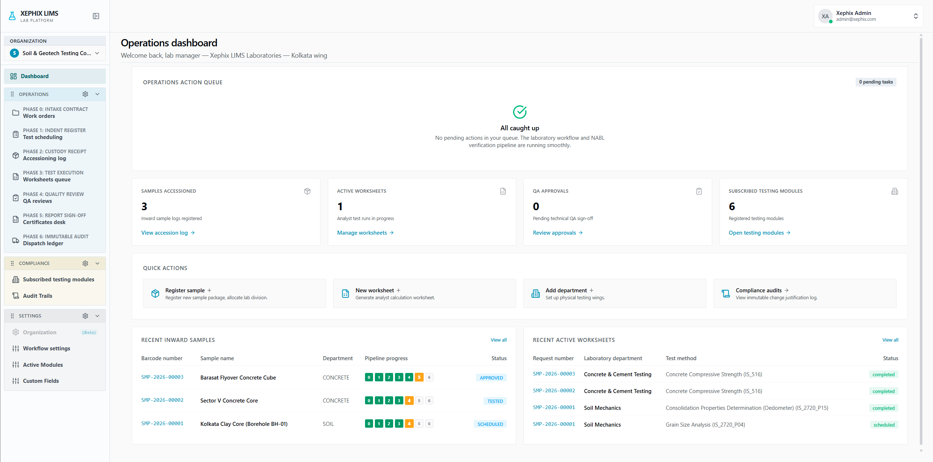
Task: Click the truck icon beside Dispatch ledger
Action: (x=16, y=240)
